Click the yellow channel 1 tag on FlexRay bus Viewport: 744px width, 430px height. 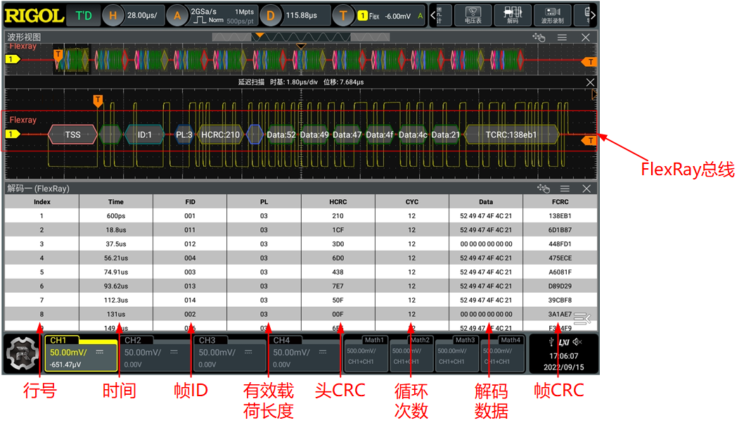point(13,134)
